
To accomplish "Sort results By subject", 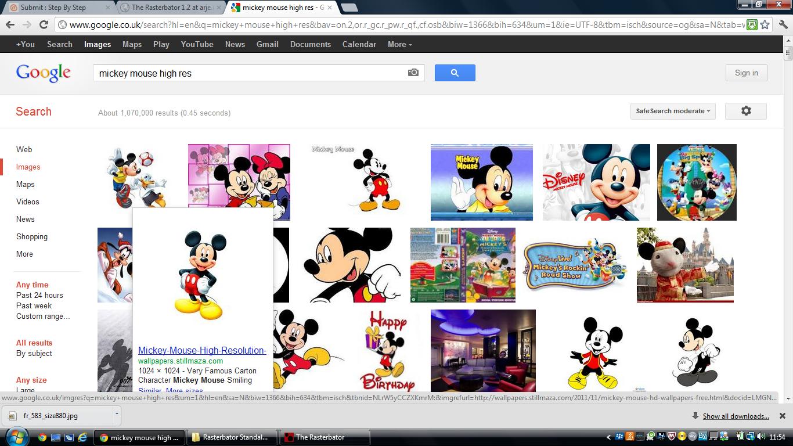I will pyautogui.click(x=34, y=353).
